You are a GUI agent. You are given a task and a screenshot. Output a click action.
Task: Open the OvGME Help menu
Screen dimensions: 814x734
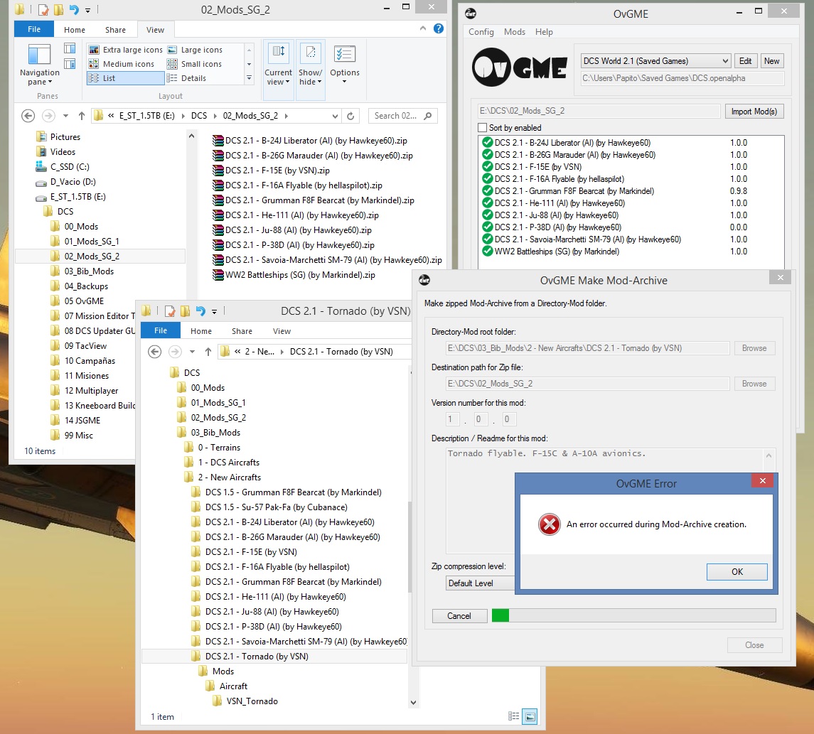tap(544, 32)
